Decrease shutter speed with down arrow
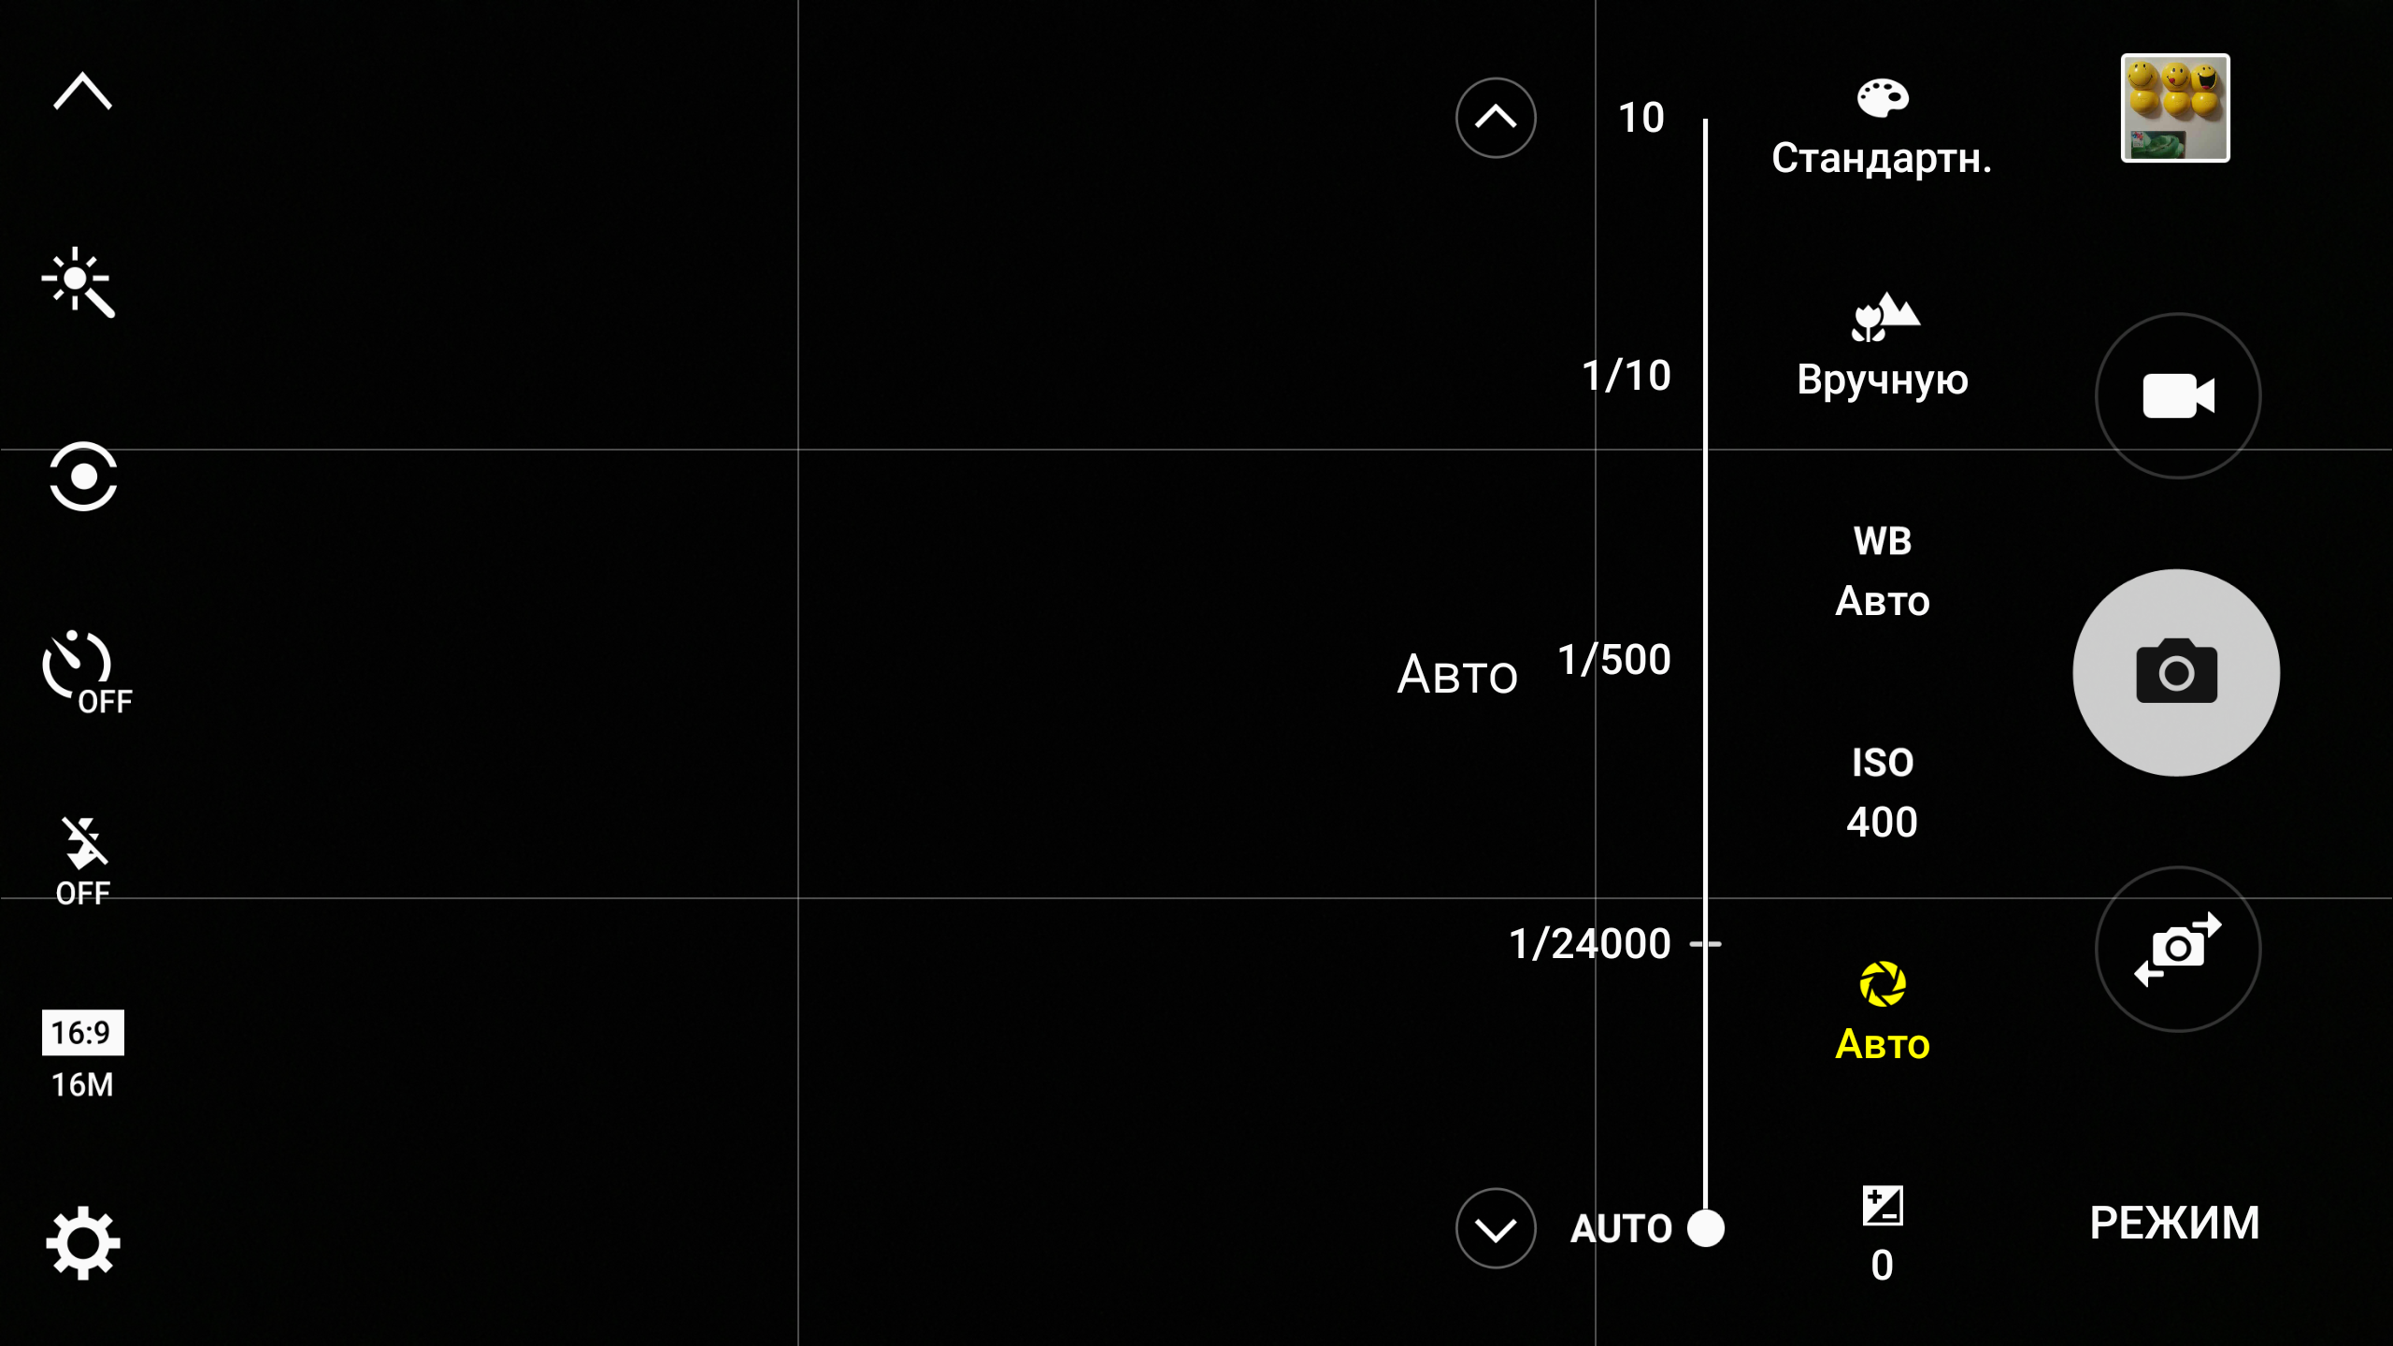 click(x=1495, y=1228)
